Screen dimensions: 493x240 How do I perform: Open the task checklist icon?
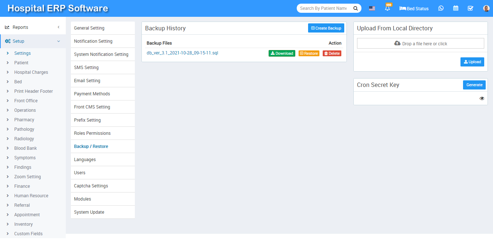pos(470,8)
